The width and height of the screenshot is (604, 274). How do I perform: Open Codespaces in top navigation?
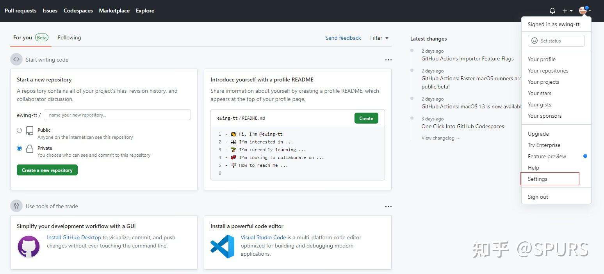(x=78, y=11)
